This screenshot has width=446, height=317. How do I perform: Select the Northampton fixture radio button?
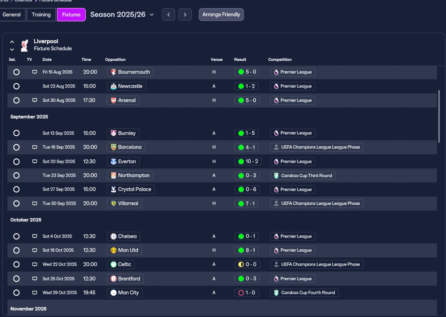pos(16,175)
